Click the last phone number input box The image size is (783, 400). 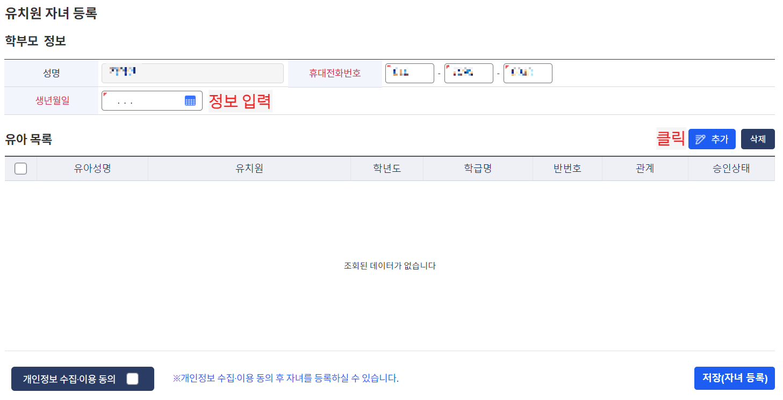pos(528,73)
